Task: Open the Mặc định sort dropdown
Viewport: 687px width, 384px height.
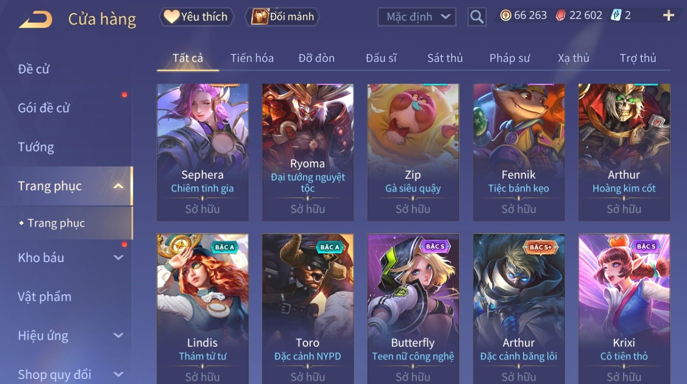Action: pos(417,17)
